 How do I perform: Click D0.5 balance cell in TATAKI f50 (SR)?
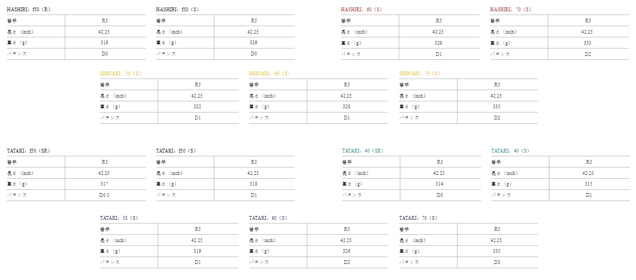(104, 195)
